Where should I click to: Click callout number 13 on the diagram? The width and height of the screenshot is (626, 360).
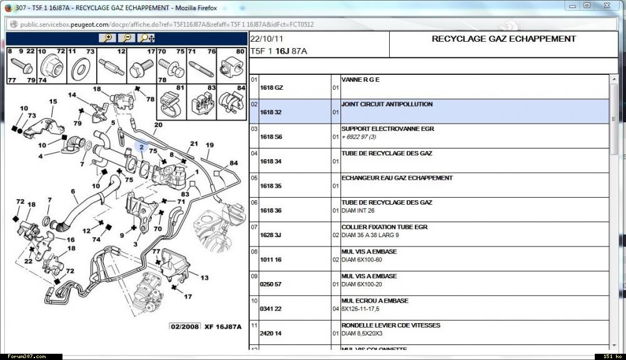point(204,278)
